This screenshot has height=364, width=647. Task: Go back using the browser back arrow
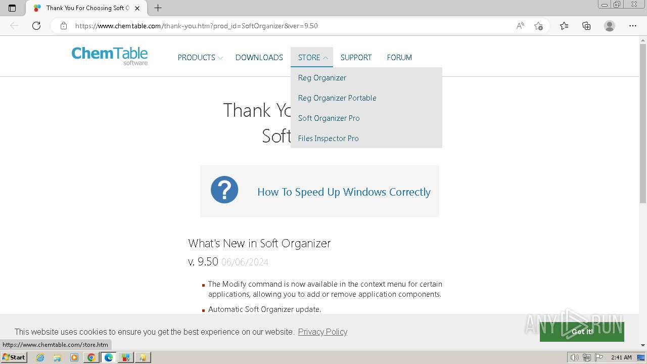point(14,26)
